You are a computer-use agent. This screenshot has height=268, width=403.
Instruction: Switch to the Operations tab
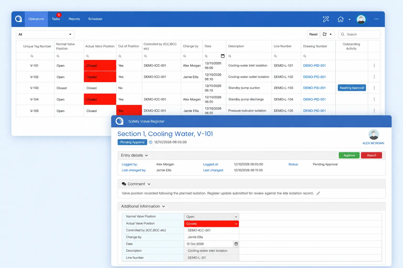click(x=36, y=19)
